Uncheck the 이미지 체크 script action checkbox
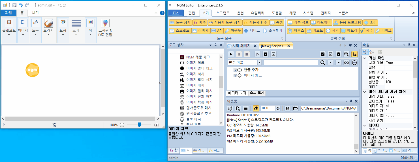The height and width of the screenshot is (162, 419). point(235,75)
